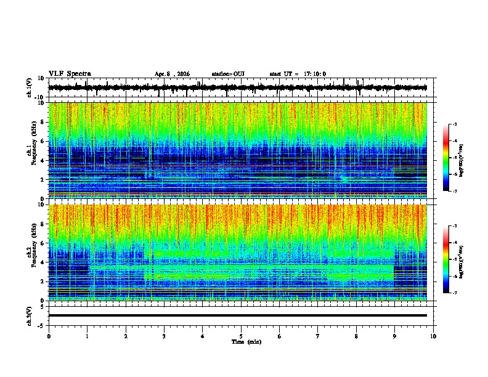
Task: Click the "ch.1(V)" waveform axis label
Action: tap(30, 87)
